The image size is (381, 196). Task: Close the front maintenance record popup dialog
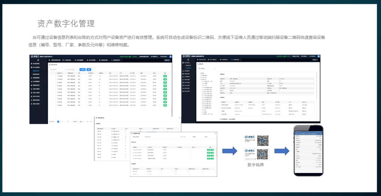pos(216,133)
